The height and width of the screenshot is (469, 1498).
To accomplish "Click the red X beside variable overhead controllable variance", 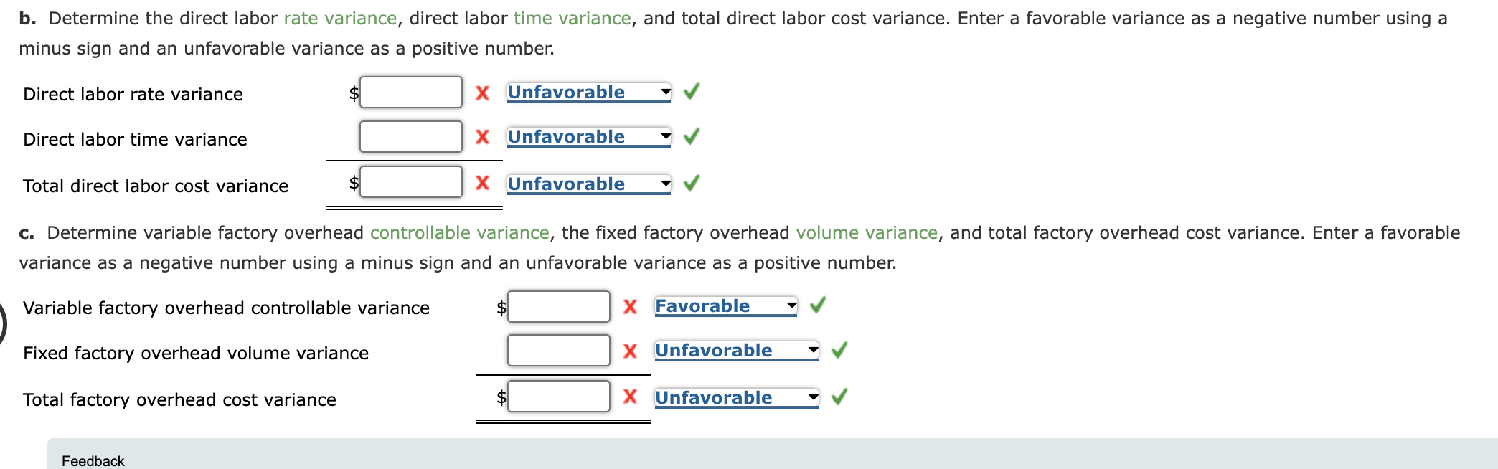I will pos(629,306).
